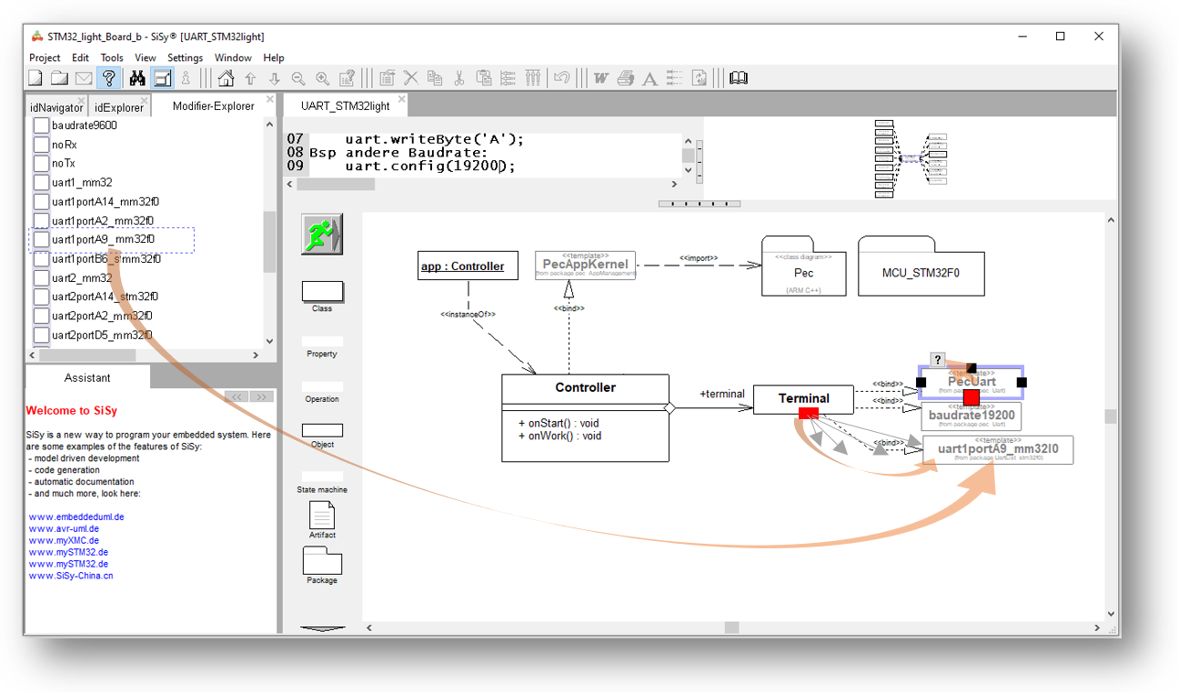Choose the Package folder palette element
This screenshot has width=1178, height=692.
322,560
